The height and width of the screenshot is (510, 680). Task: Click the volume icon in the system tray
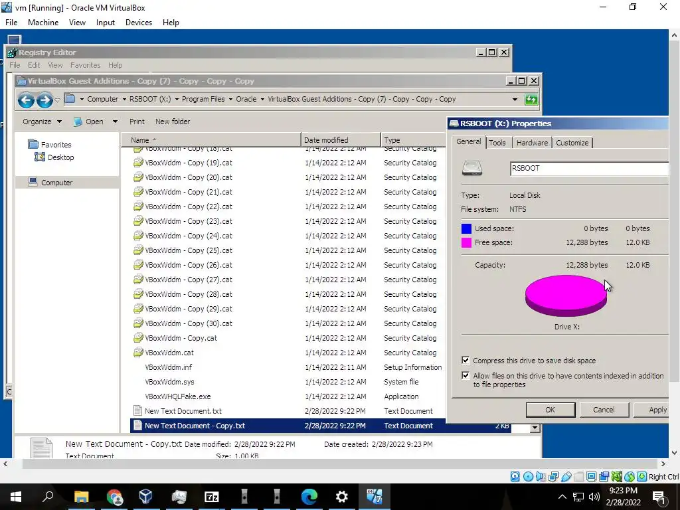pos(594,497)
